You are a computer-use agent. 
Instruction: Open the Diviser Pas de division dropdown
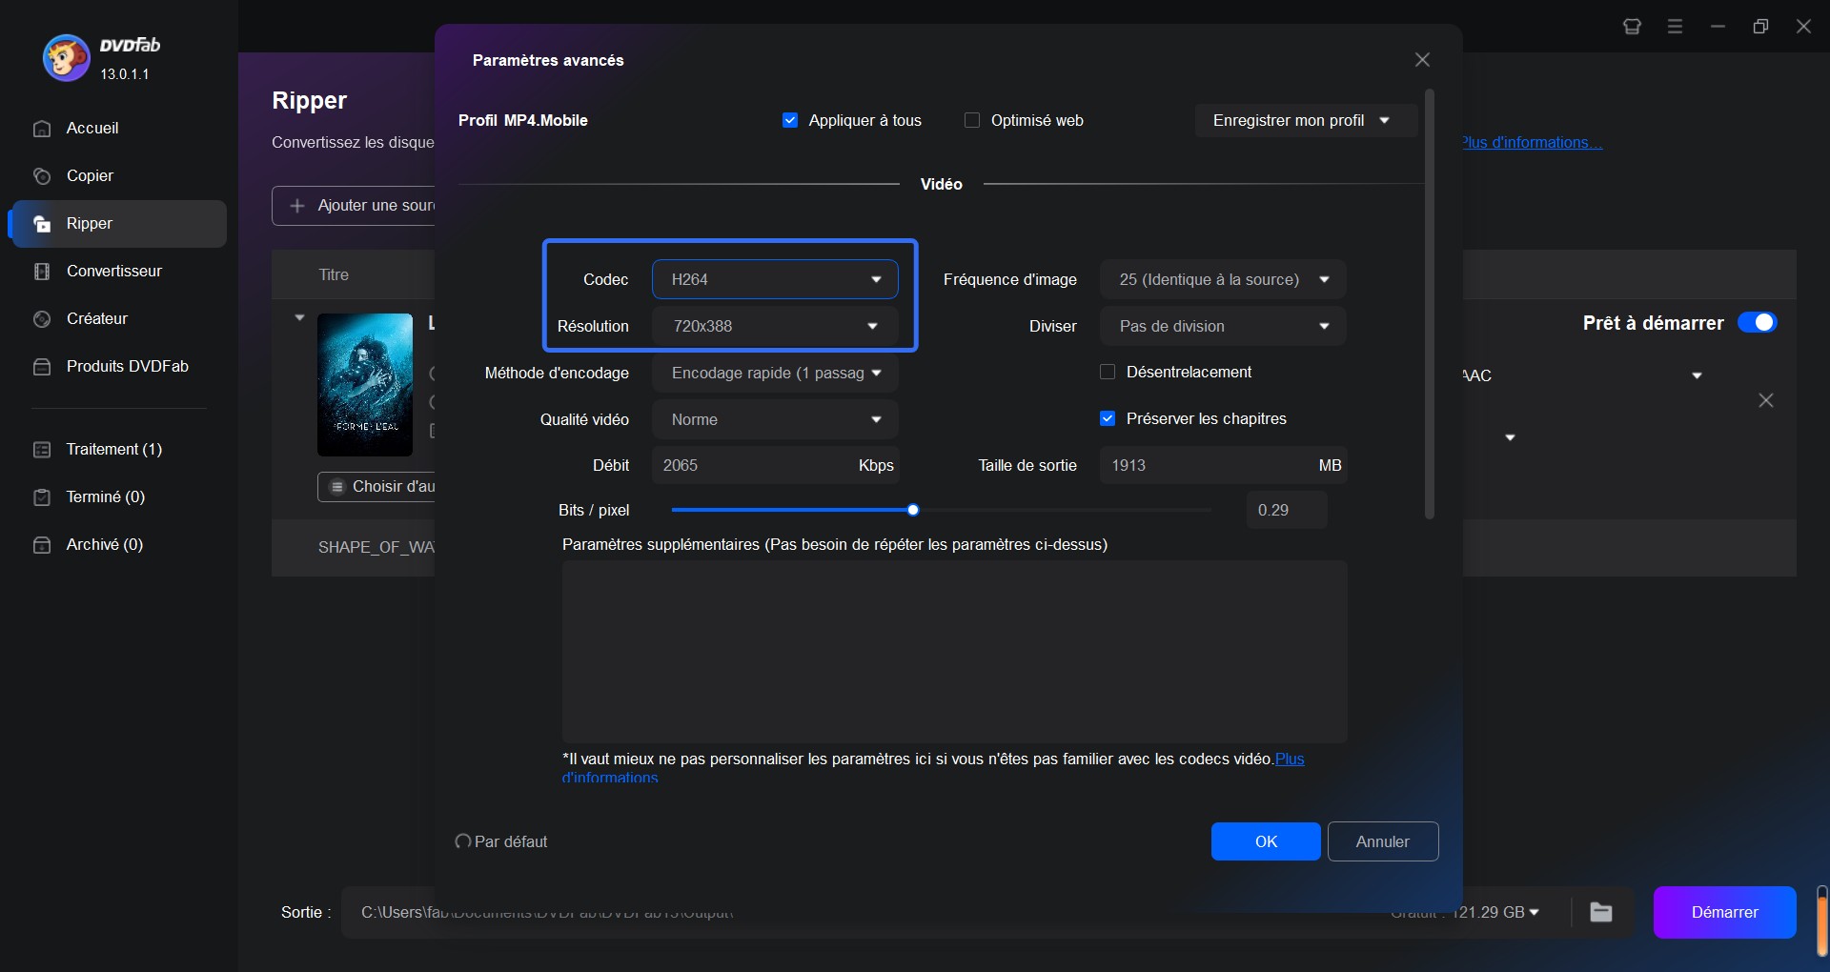pos(1223,326)
